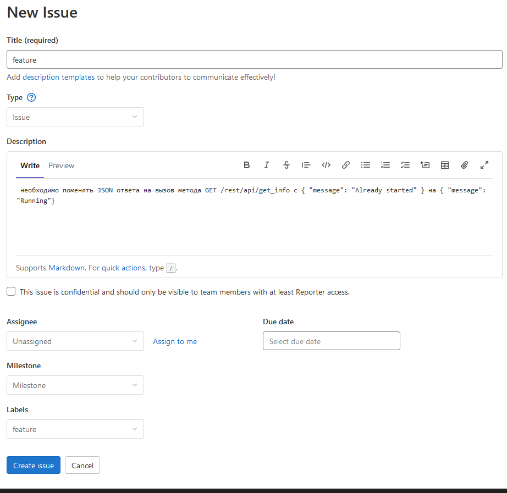Switch to the Preview tab
Screen dimensions: 507x493
pyautogui.click(x=61, y=165)
